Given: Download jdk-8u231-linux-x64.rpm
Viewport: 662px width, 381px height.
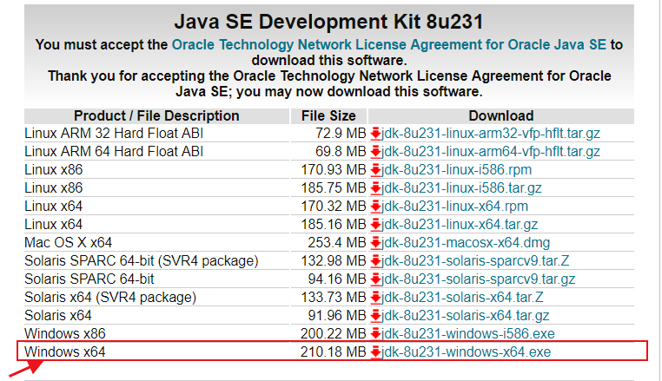Looking at the screenshot, I should click(x=454, y=206).
